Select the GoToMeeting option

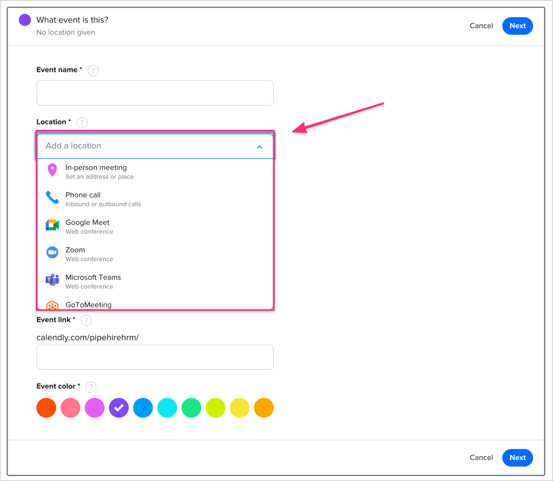click(88, 305)
